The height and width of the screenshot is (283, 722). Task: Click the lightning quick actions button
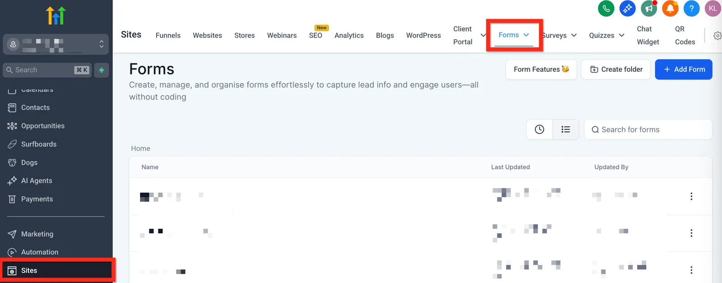102,70
